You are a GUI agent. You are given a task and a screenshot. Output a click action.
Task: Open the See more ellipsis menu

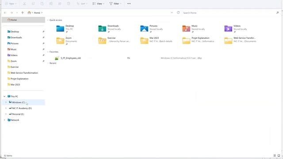129,4
